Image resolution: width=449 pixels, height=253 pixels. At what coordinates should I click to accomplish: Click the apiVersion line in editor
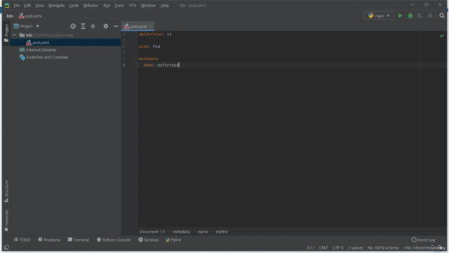tap(155, 34)
